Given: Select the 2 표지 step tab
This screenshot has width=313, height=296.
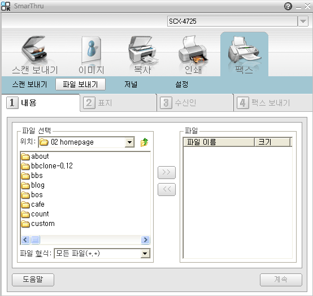Looking at the screenshot, I should 118,103.
